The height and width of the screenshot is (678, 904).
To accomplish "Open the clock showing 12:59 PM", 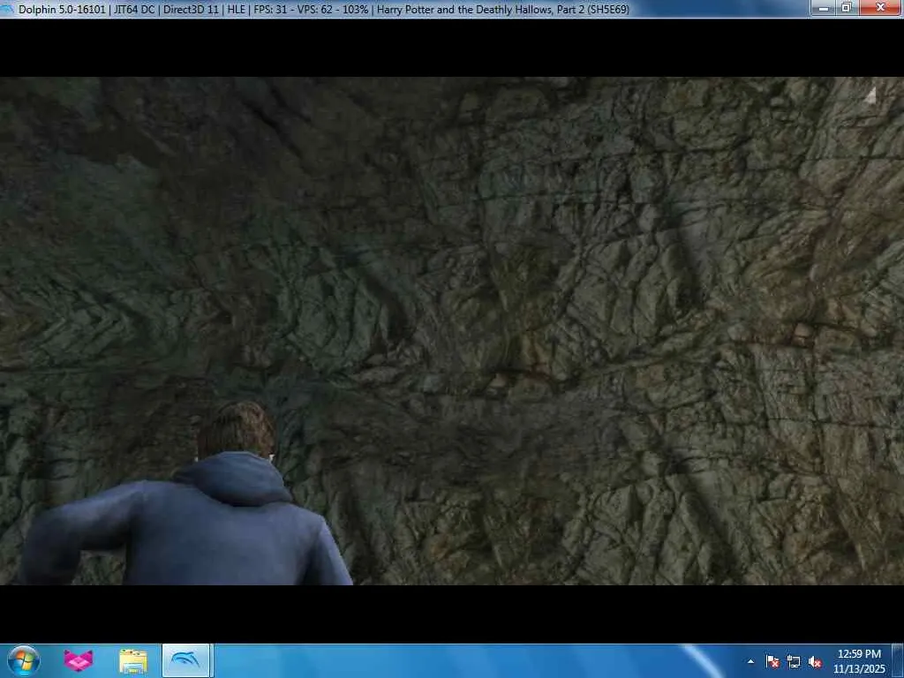I will click(859, 661).
